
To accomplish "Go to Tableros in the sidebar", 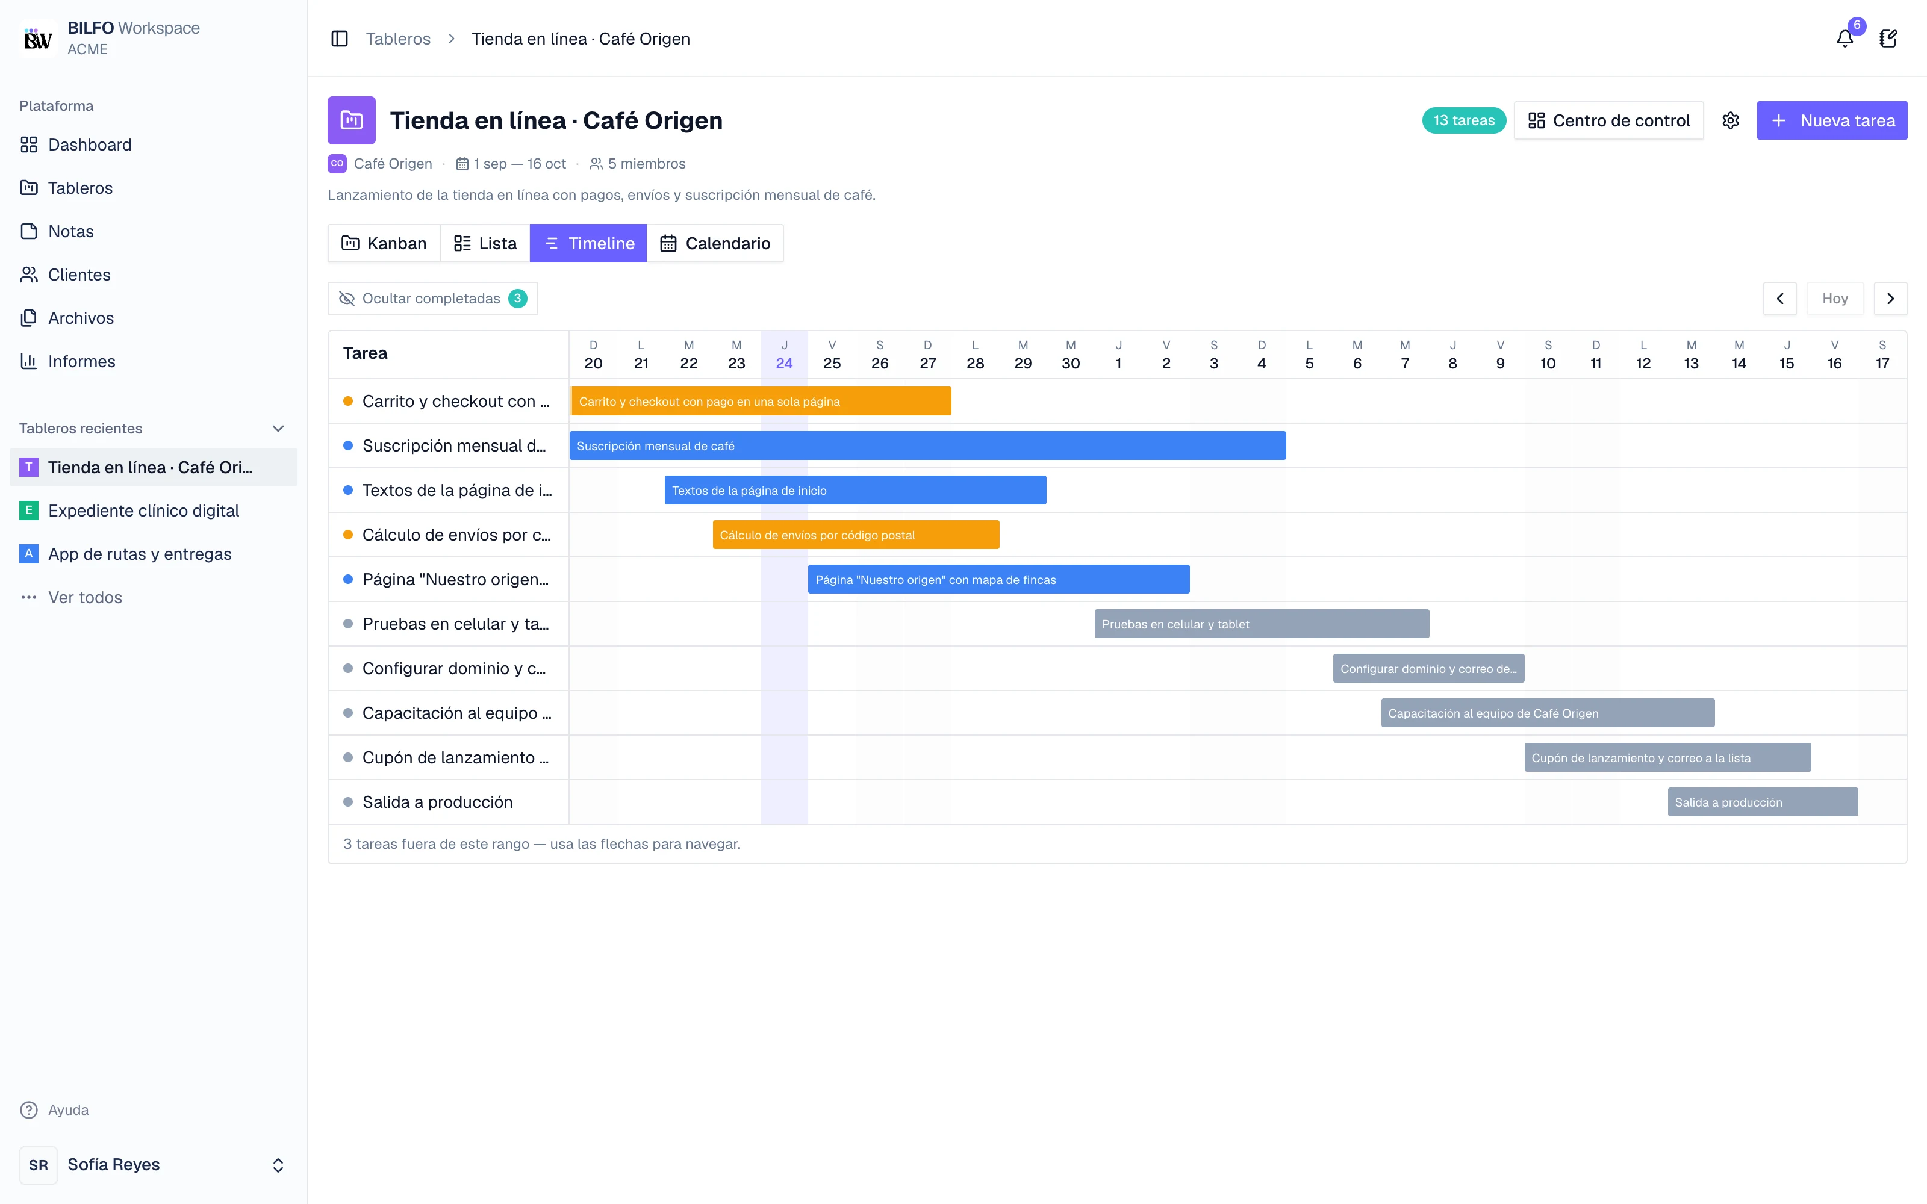I will pos(153,188).
